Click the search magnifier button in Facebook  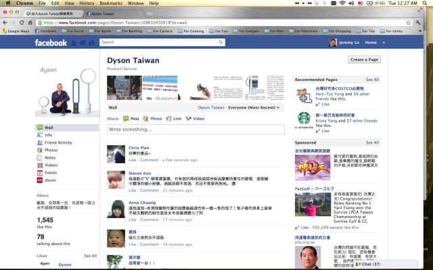pyautogui.click(x=221, y=42)
